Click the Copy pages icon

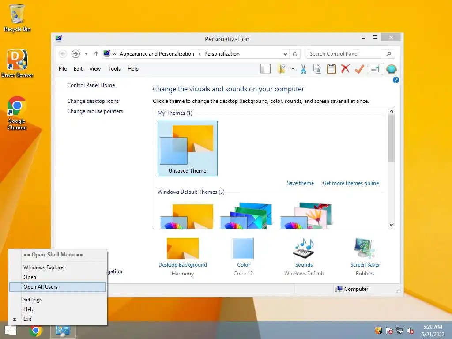pyautogui.click(x=317, y=69)
